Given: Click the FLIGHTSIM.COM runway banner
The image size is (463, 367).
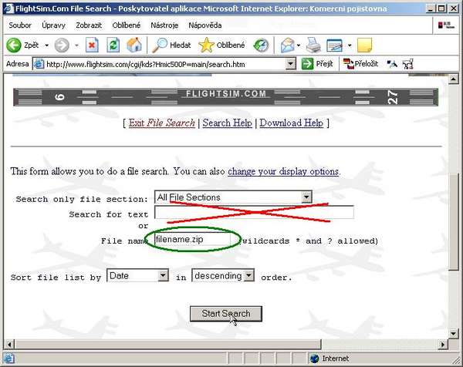Looking at the screenshot, I should 226,97.
